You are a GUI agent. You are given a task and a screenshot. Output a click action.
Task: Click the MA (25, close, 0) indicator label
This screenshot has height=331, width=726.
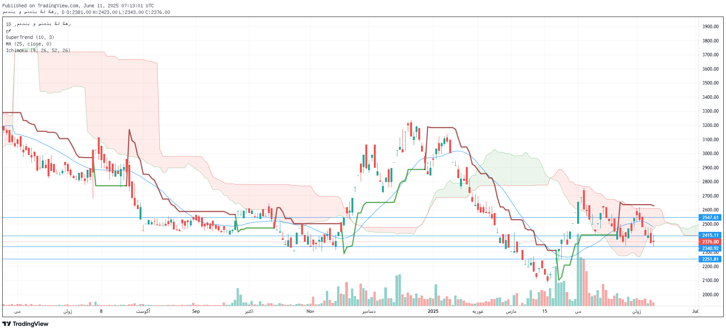click(29, 44)
